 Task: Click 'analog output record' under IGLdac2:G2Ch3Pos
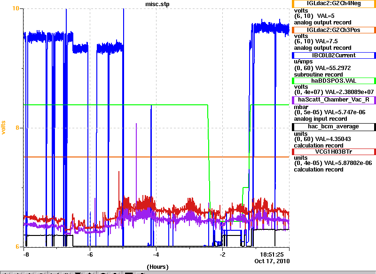pos(323,48)
